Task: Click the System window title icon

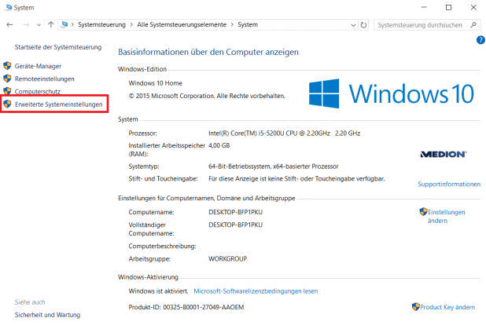Action: point(8,7)
